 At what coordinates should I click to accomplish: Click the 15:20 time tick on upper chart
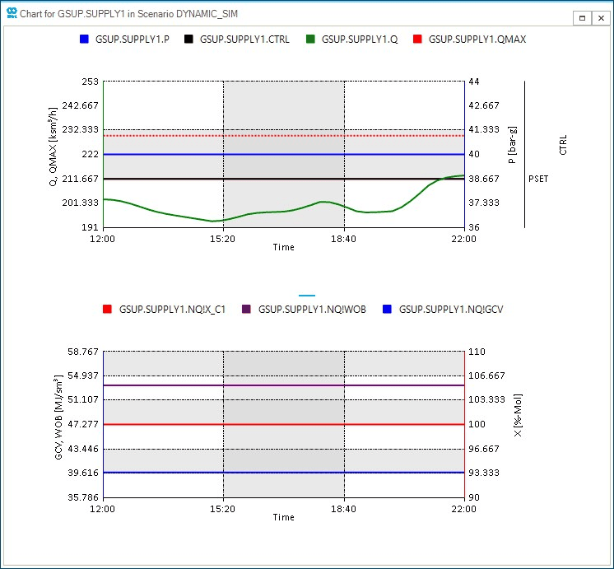[x=223, y=239]
